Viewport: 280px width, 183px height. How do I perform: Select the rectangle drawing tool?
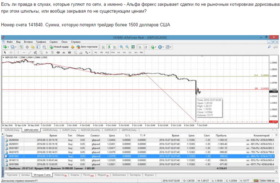pos(70,52)
